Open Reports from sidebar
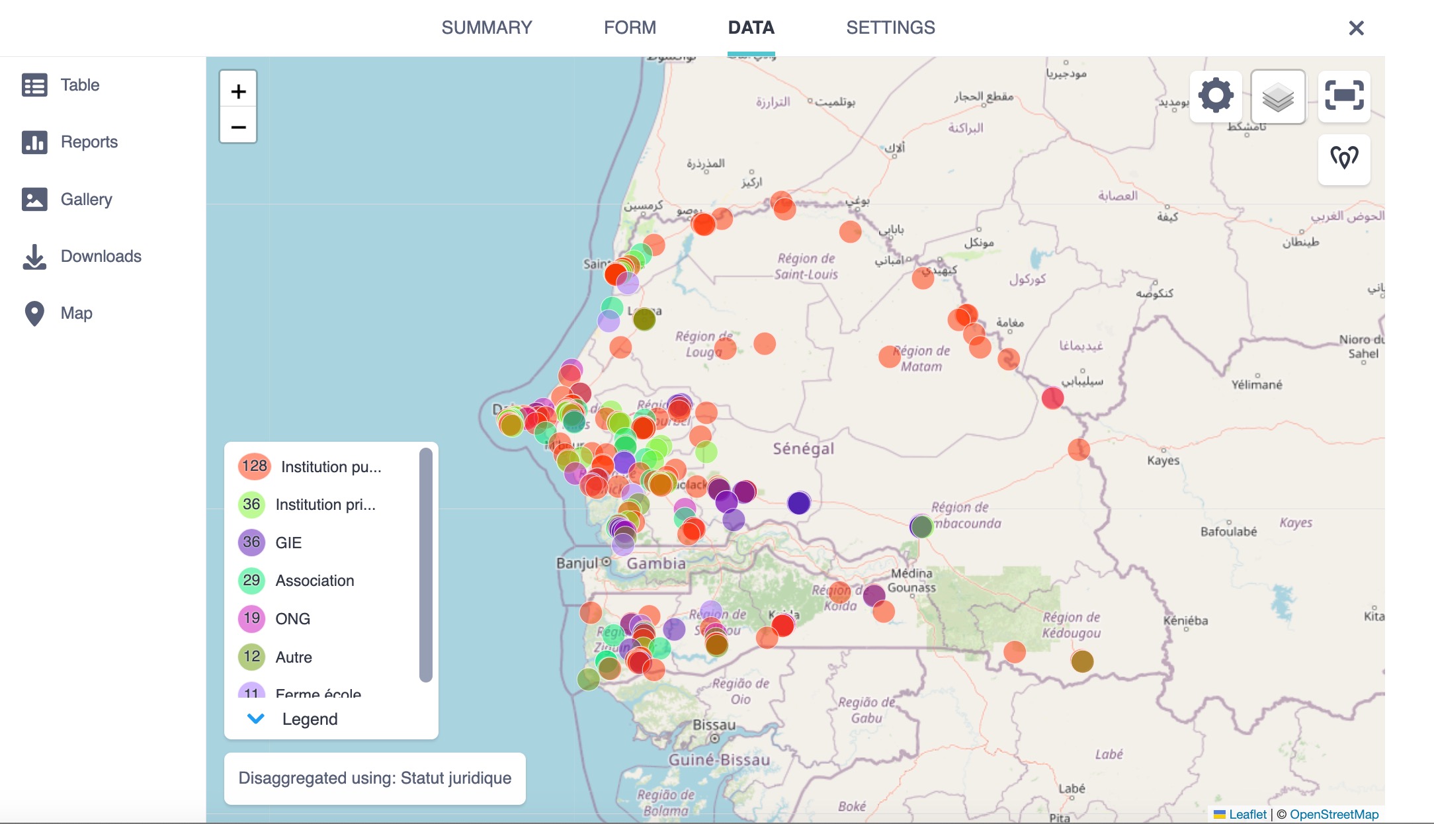Image resolution: width=1434 pixels, height=824 pixels. [x=89, y=142]
